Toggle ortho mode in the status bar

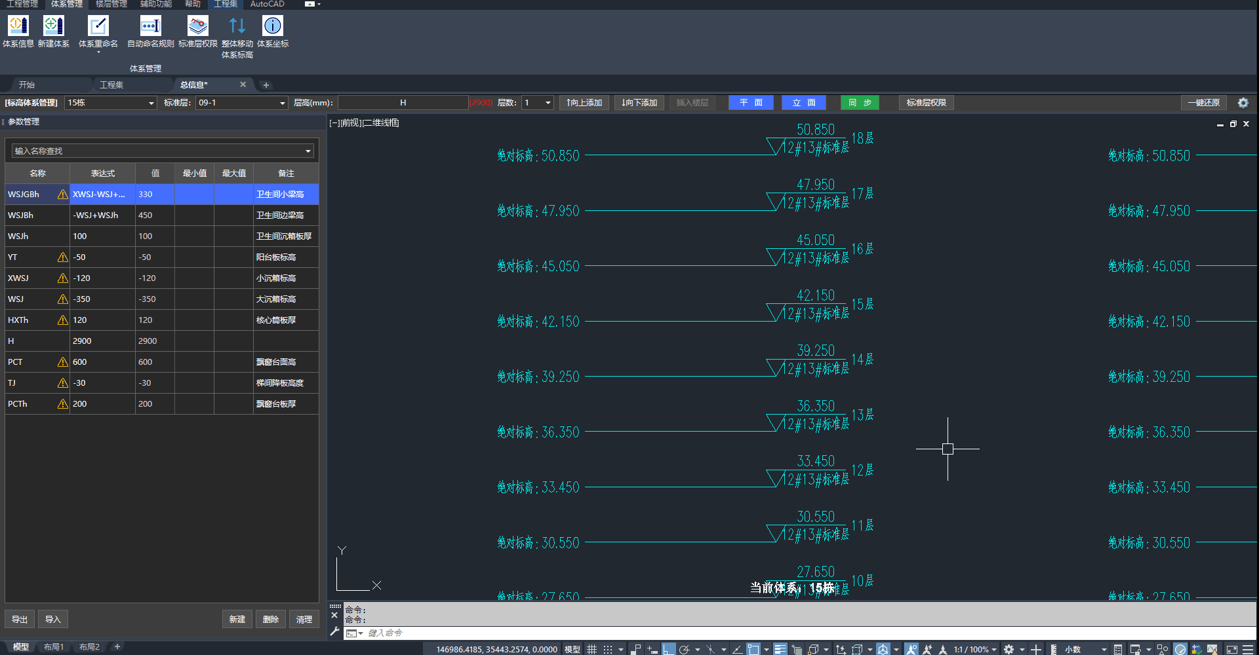click(x=668, y=649)
